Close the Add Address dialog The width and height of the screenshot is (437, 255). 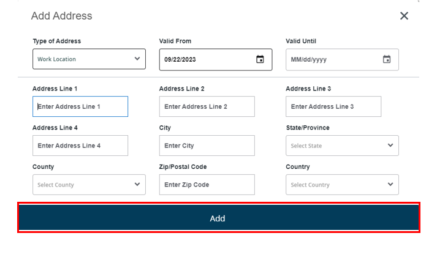pyautogui.click(x=404, y=16)
